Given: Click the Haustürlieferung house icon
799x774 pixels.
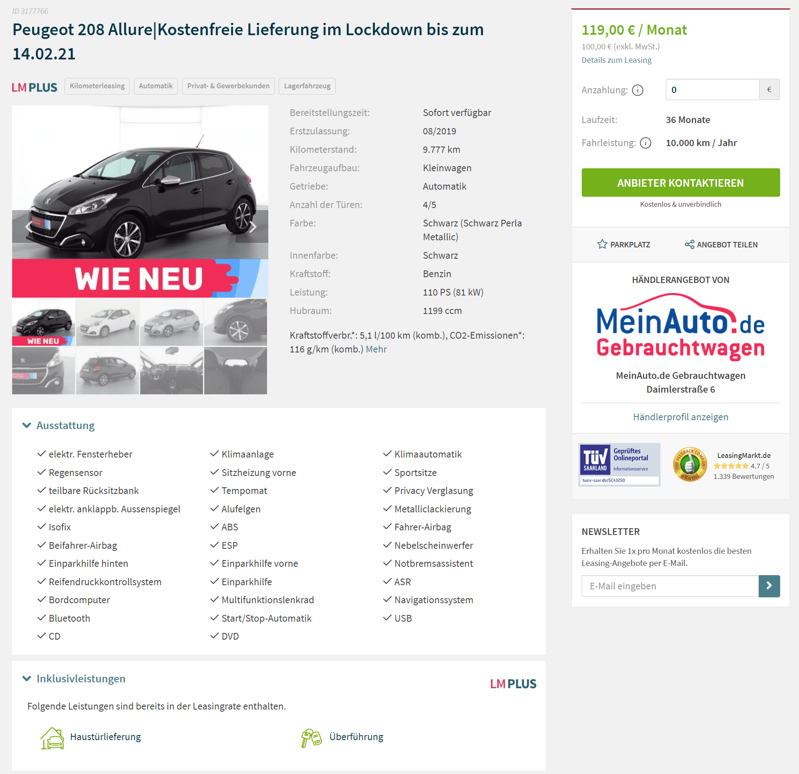Looking at the screenshot, I should [x=52, y=738].
